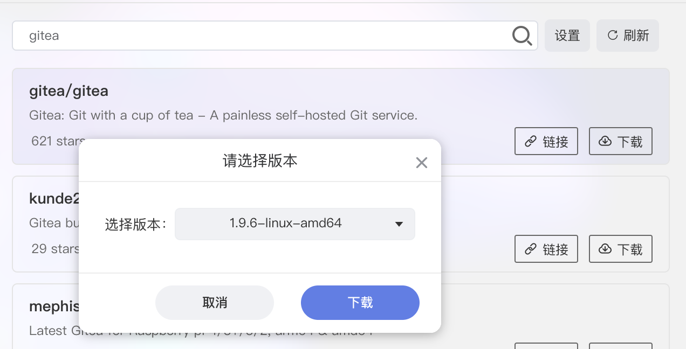The image size is (686, 349).
Task: Click the refresh circular arrow icon
Action: [612, 35]
